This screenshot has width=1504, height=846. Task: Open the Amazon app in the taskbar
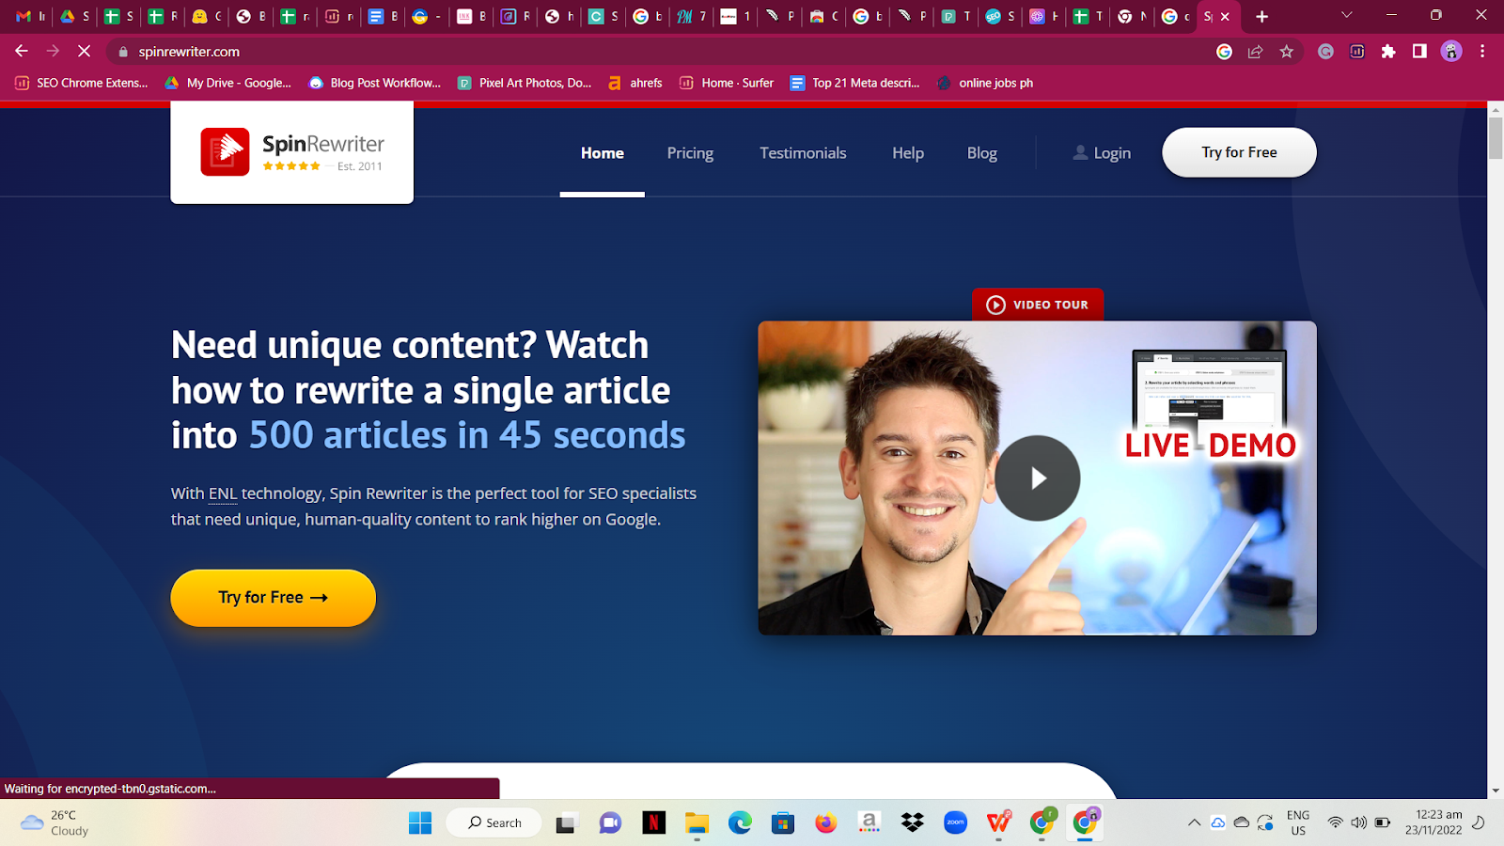(x=869, y=823)
